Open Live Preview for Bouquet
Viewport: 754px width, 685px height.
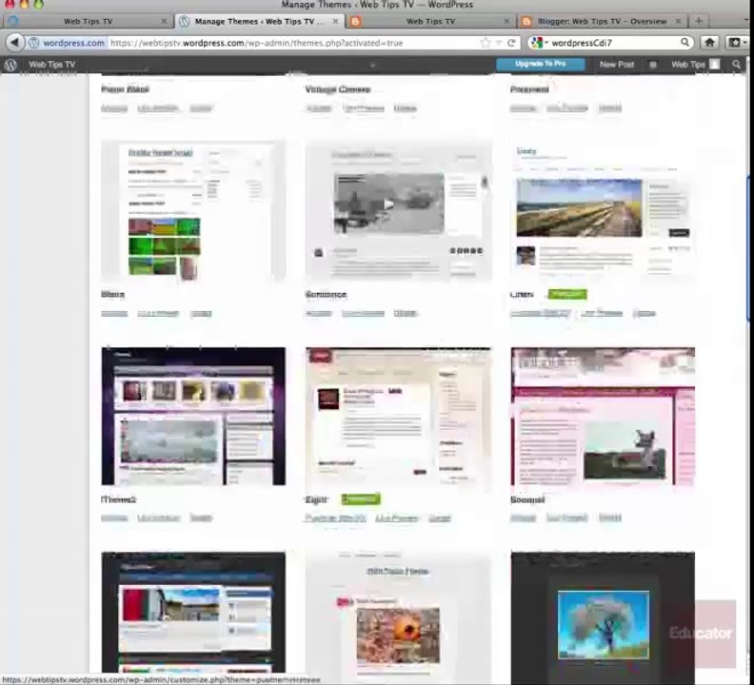click(x=567, y=518)
